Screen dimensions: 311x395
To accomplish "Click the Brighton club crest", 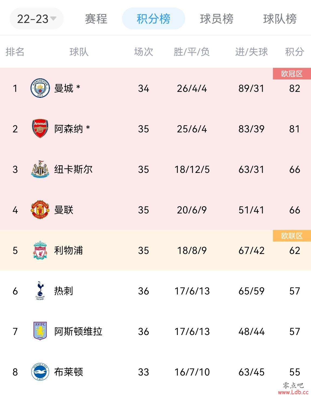I will pyautogui.click(x=40, y=372).
